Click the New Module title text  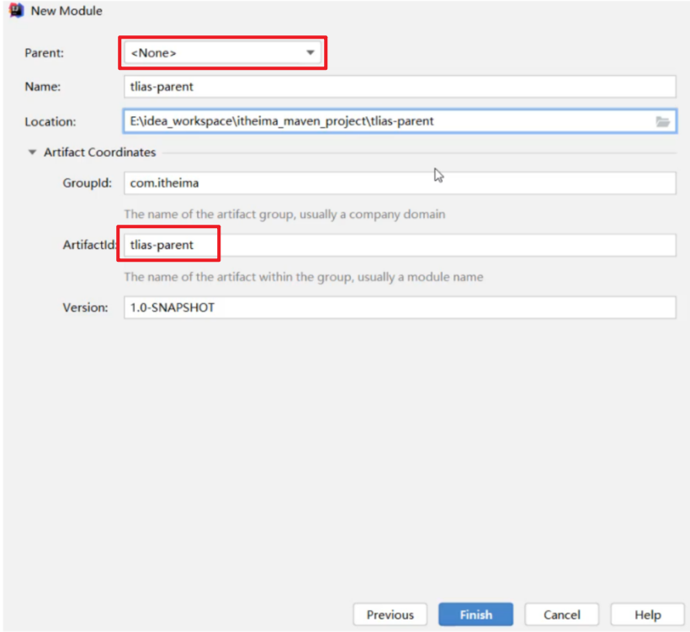[66, 12]
